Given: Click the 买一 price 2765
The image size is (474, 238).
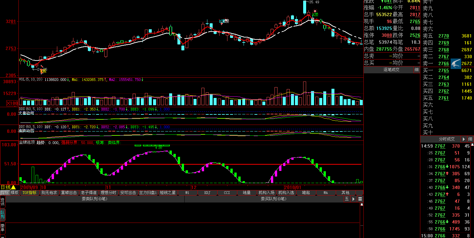Looking at the screenshot, I should tap(443, 71).
